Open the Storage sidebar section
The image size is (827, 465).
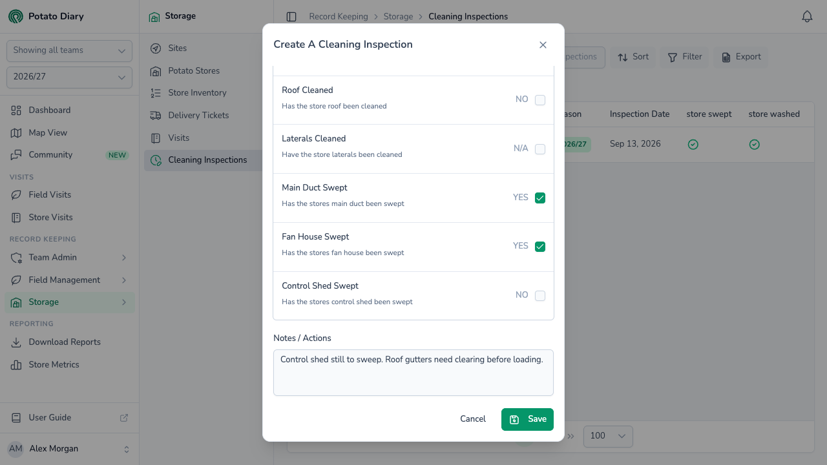tap(70, 302)
